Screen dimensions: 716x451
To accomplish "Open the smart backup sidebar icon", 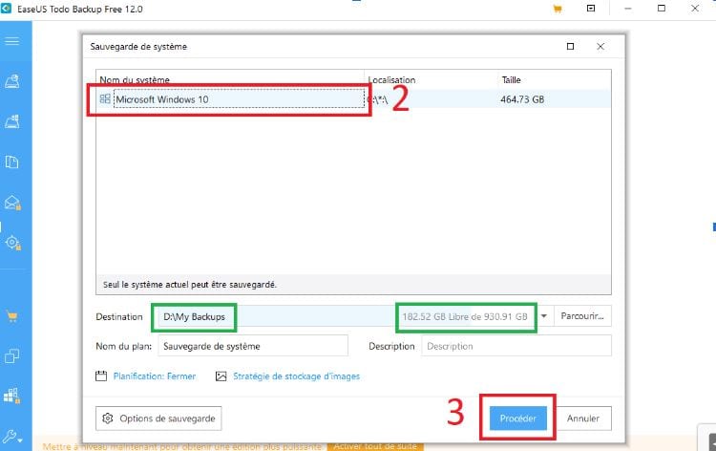I will (12, 242).
